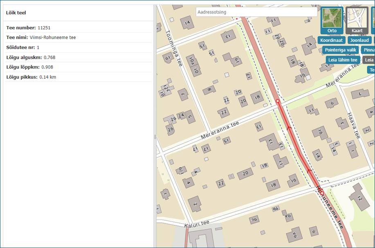The height and width of the screenshot is (248, 375).
Task: Click the Aadressotsing address search field
Action: [x=256, y=12]
